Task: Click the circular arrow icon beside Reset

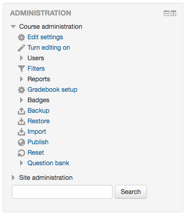Action: tap(21, 153)
